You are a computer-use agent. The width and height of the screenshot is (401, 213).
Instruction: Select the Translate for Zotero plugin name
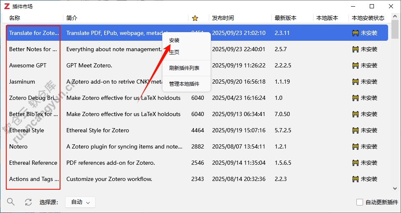click(x=34, y=33)
